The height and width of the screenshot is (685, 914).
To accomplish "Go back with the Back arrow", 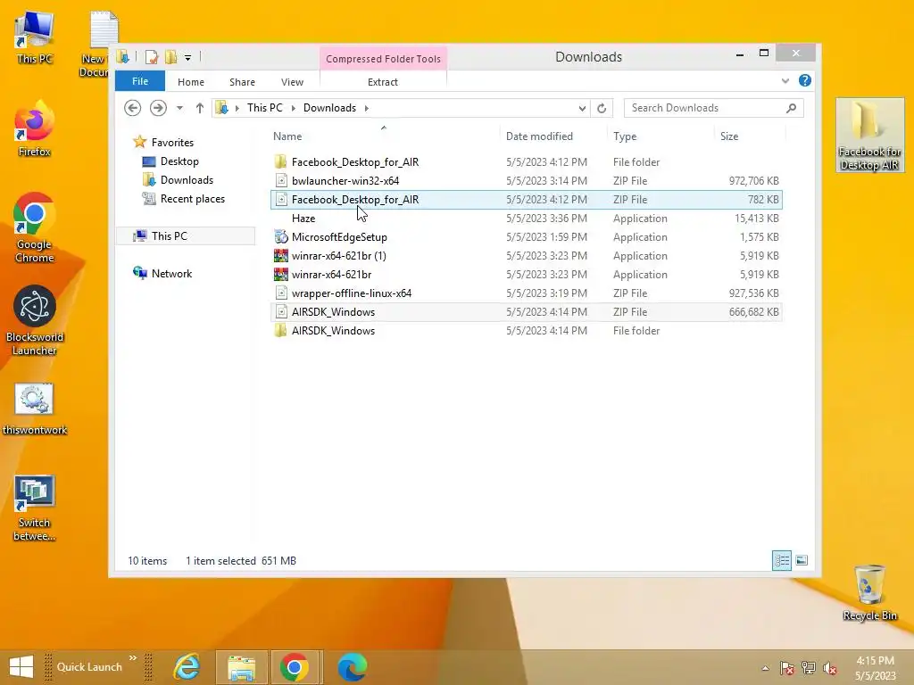I will click(133, 108).
